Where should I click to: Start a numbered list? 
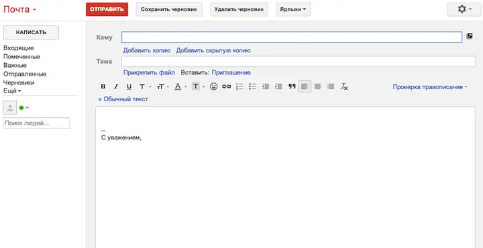(x=239, y=86)
